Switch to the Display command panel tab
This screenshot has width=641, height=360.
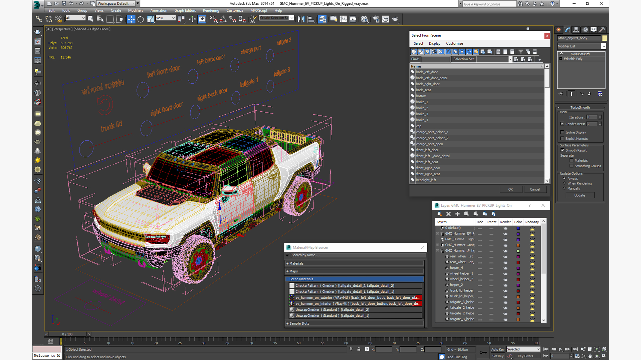(x=594, y=30)
